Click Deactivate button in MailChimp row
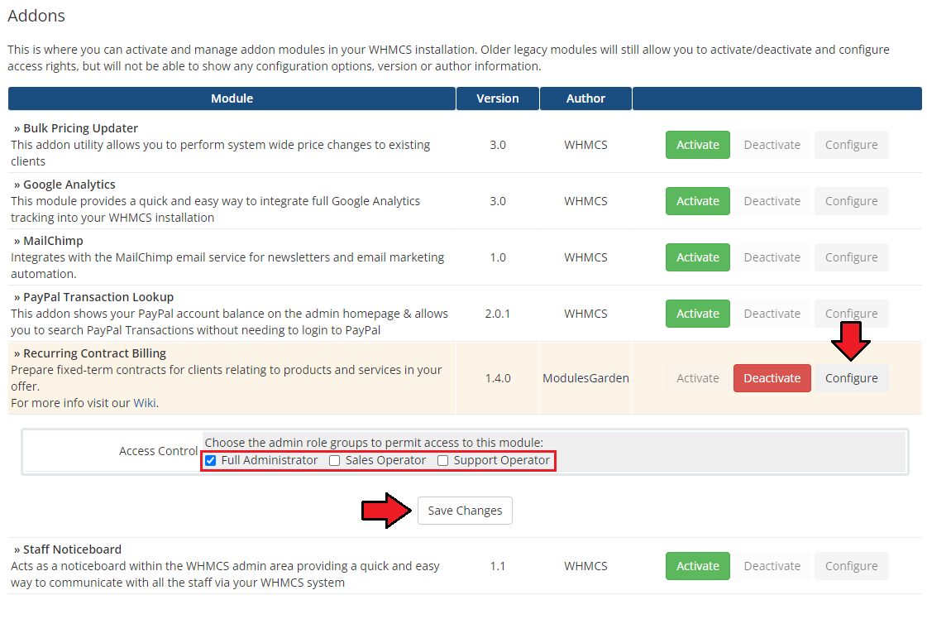 pyautogui.click(x=772, y=257)
